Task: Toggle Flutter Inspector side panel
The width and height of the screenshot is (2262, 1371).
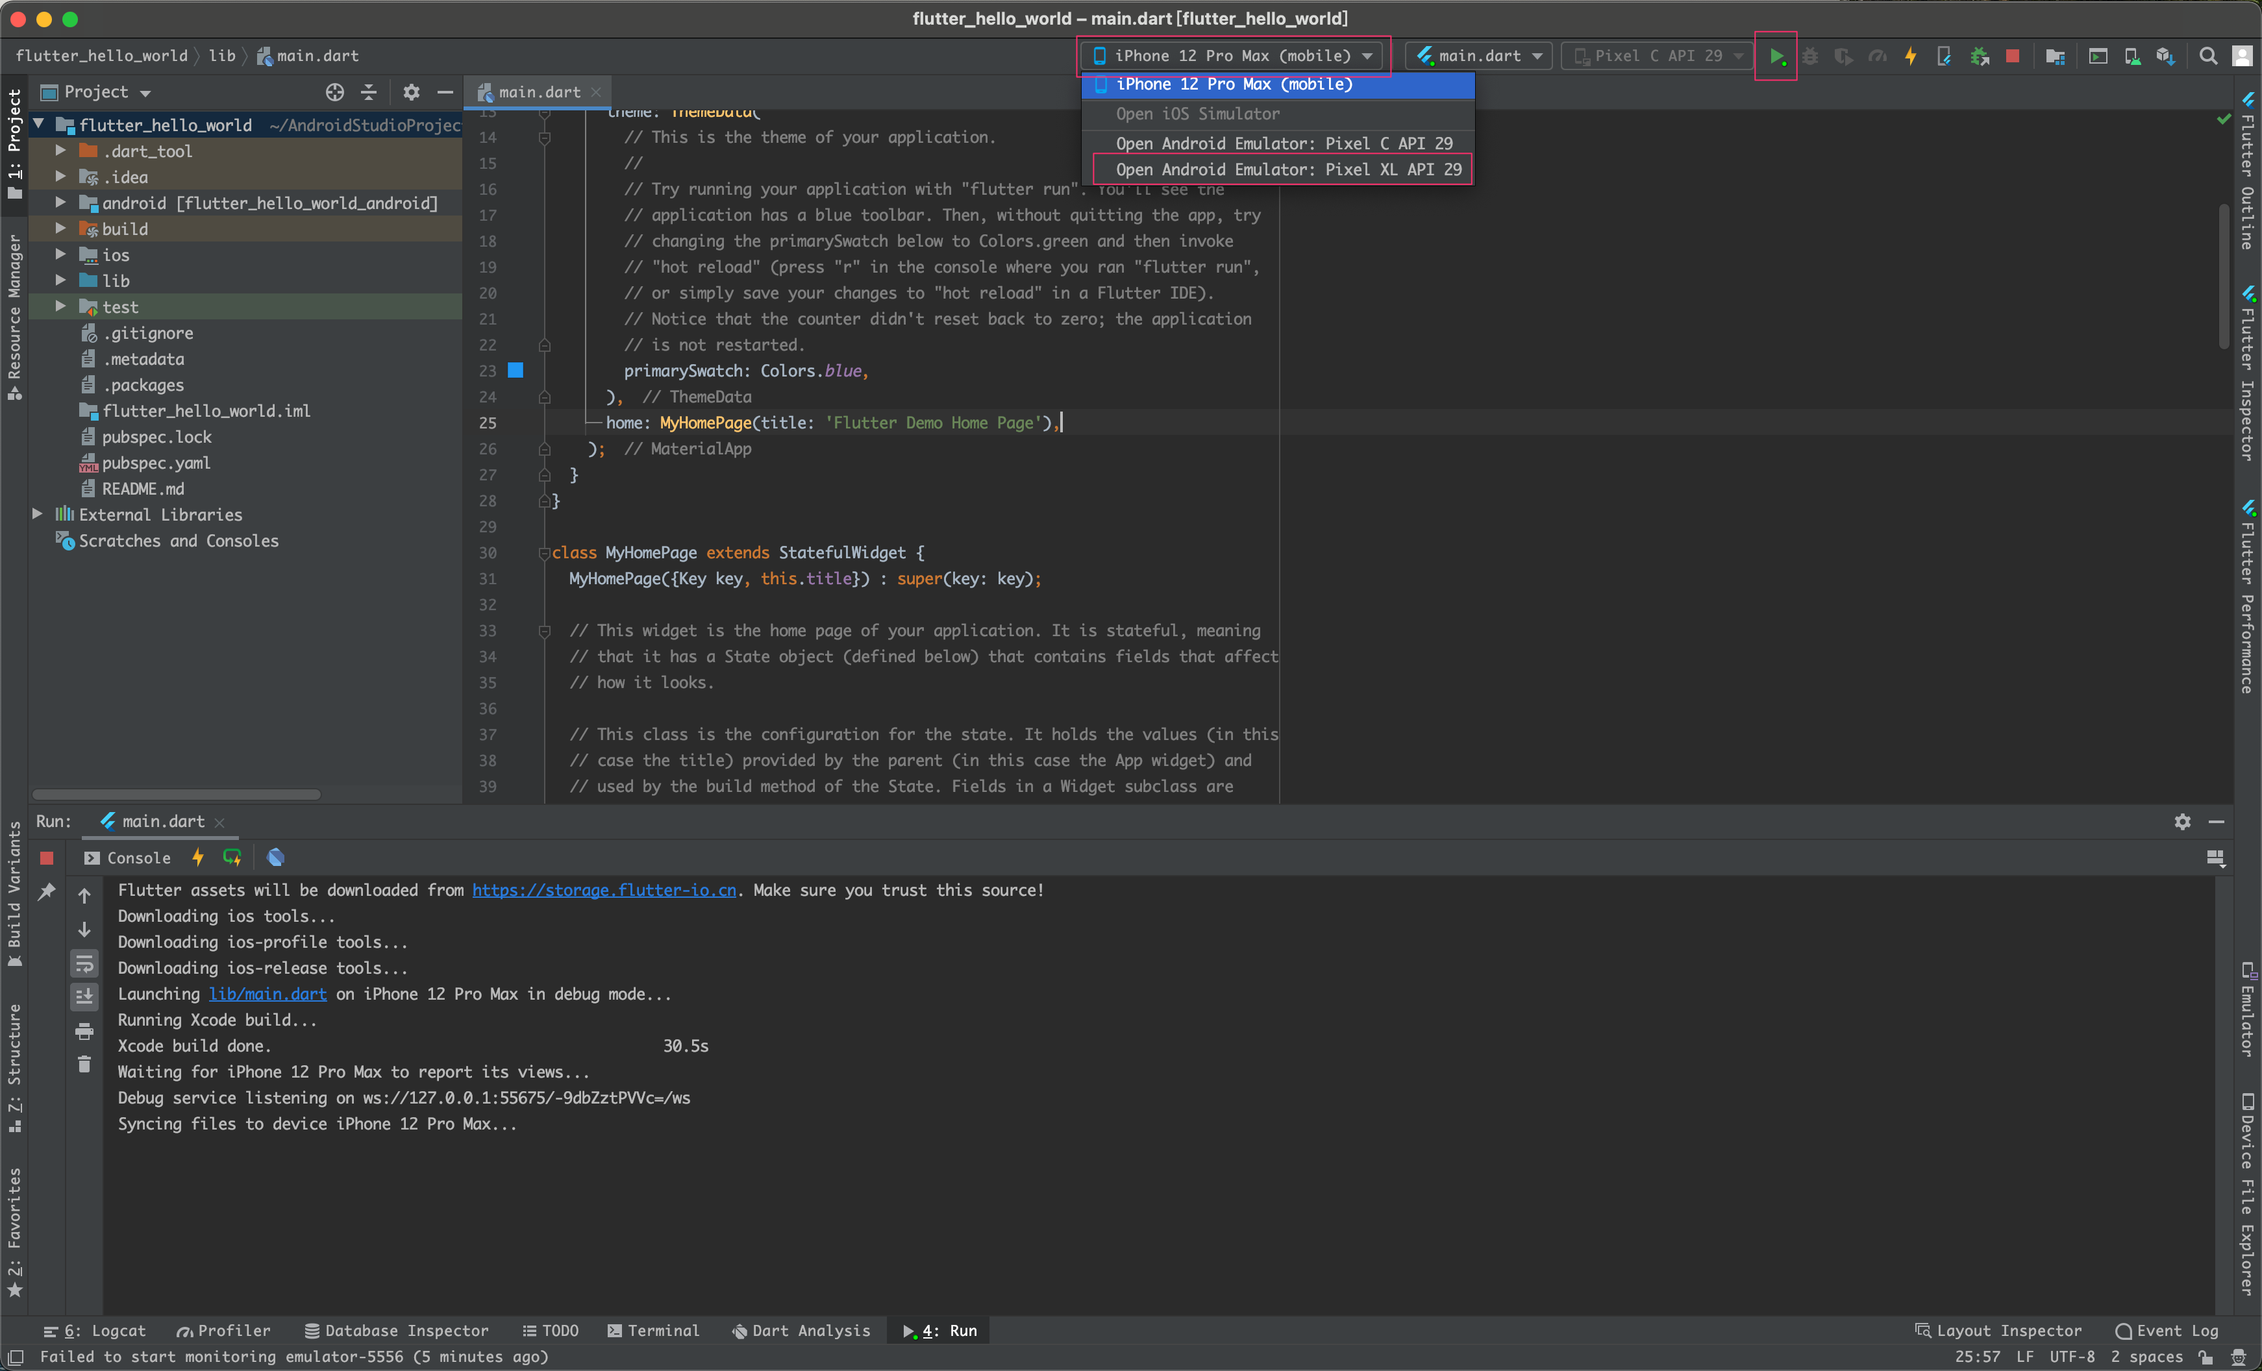Action: coord(2247,373)
